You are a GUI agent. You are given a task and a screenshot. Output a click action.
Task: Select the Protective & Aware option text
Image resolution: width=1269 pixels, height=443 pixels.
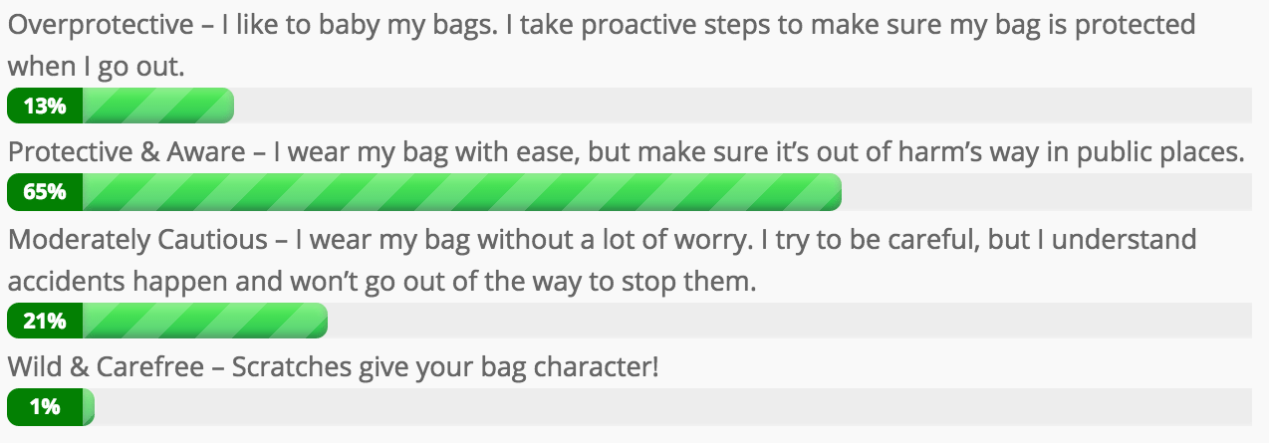pyautogui.click(x=627, y=152)
